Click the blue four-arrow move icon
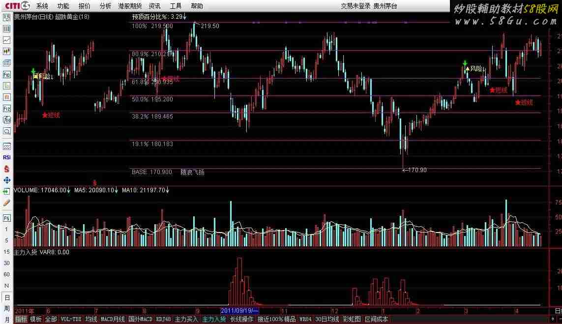The height and width of the screenshot is (324, 562). 7,180
